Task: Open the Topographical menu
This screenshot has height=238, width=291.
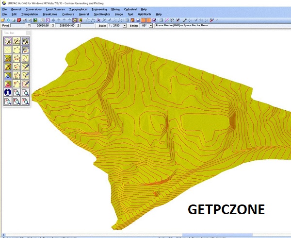Action: point(78,9)
